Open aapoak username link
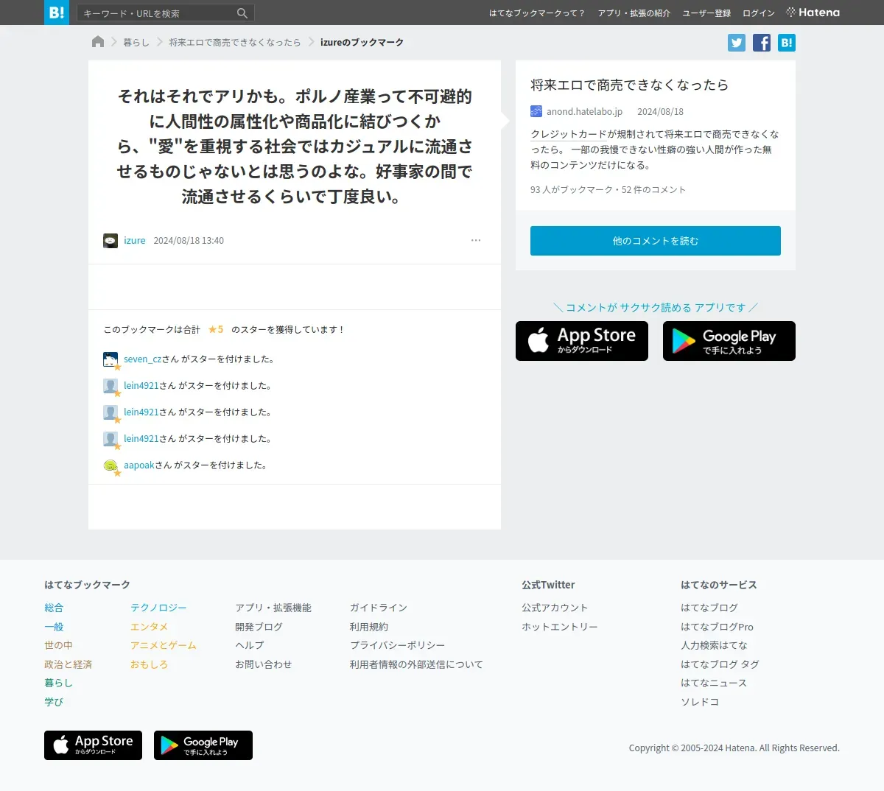 pyautogui.click(x=139, y=465)
